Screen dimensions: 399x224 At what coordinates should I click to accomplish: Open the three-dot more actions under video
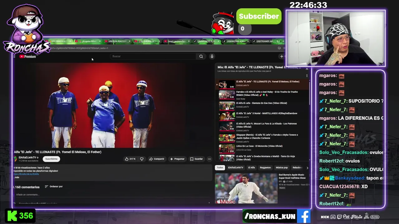click(x=209, y=159)
